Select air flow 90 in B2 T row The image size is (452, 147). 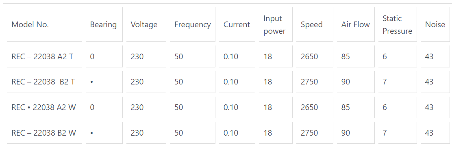coord(346,82)
